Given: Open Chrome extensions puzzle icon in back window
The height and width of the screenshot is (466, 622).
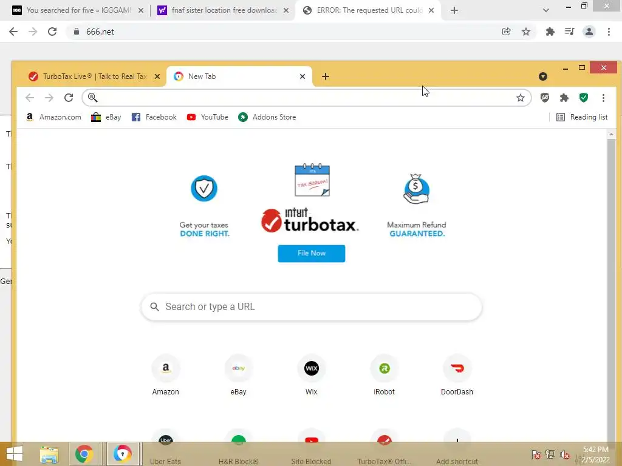Looking at the screenshot, I should tap(550, 32).
